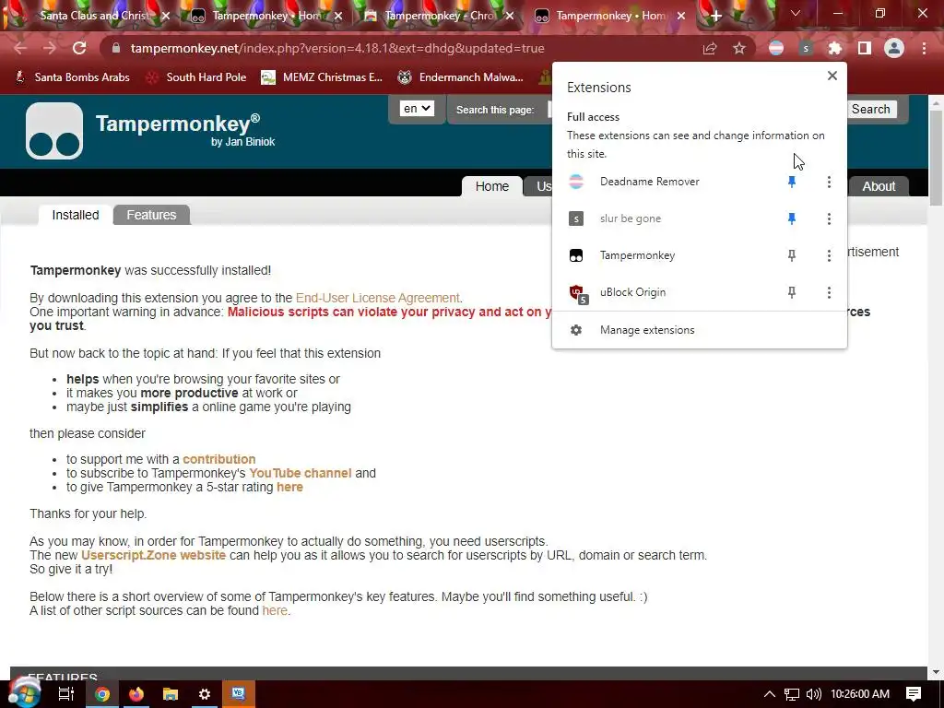Open more options for Deadname Remover
944x708 pixels.
pos(829,182)
